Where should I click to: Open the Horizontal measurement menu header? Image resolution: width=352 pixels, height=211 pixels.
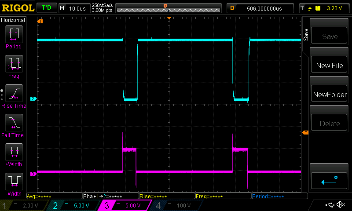(13, 20)
